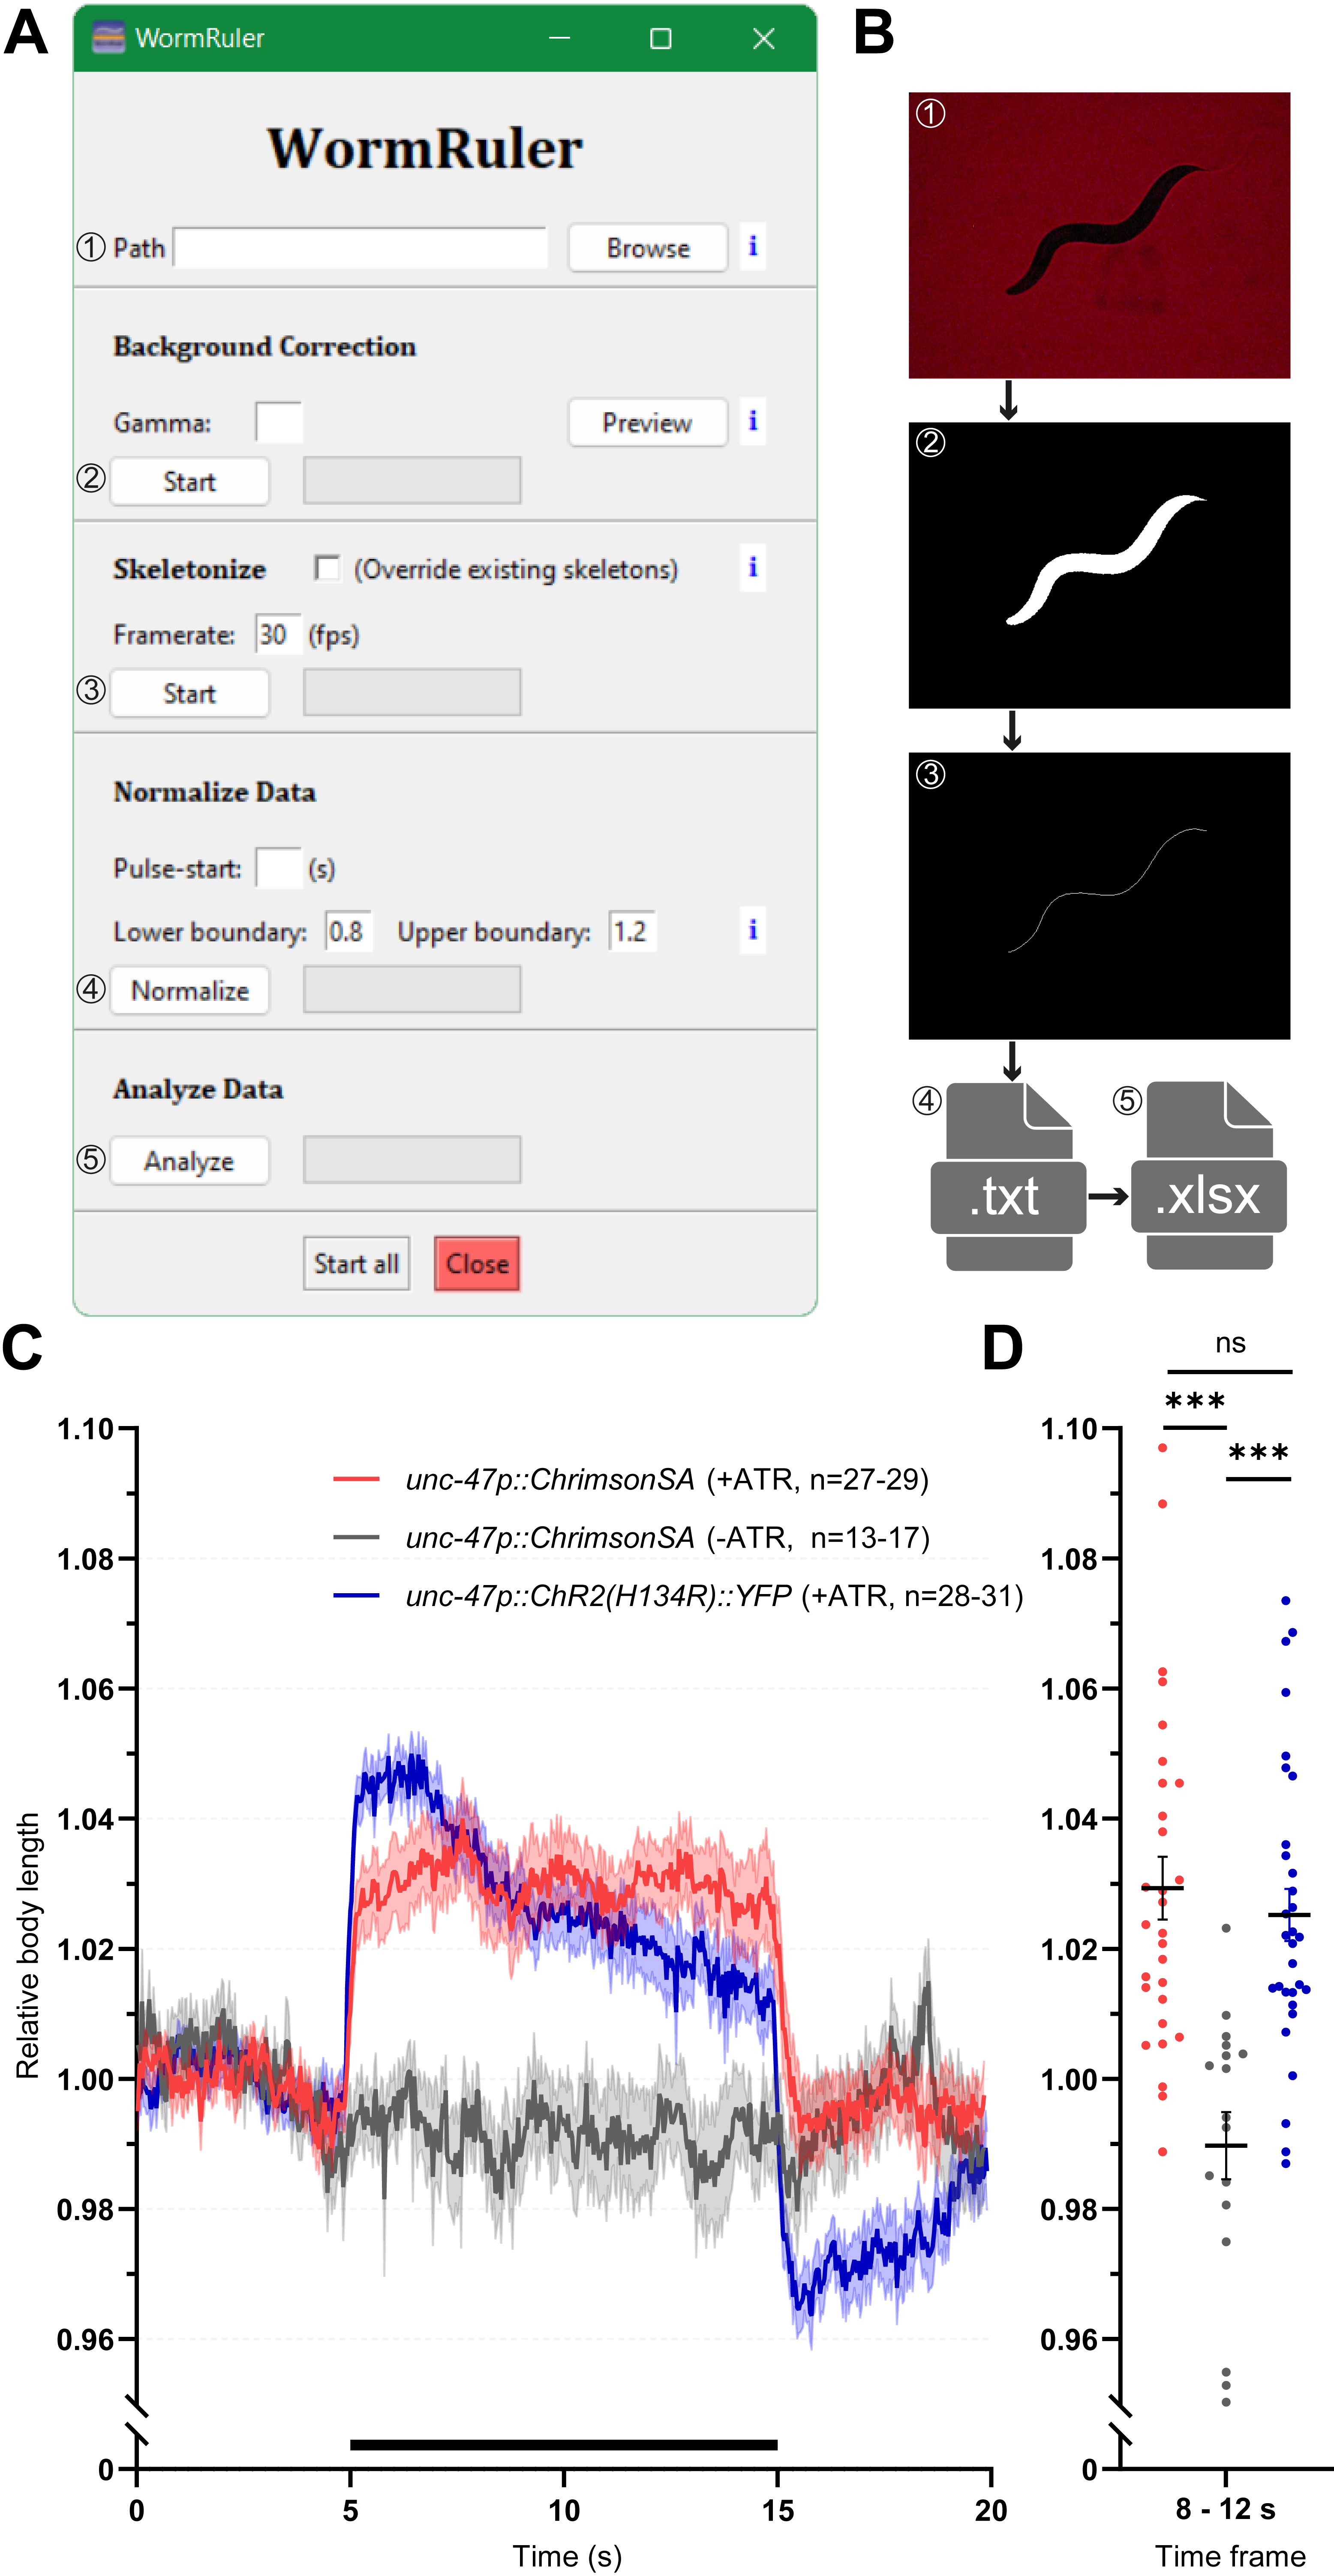Start the Skeletonize step
The width and height of the screenshot is (1334, 2576).
pos(189,694)
